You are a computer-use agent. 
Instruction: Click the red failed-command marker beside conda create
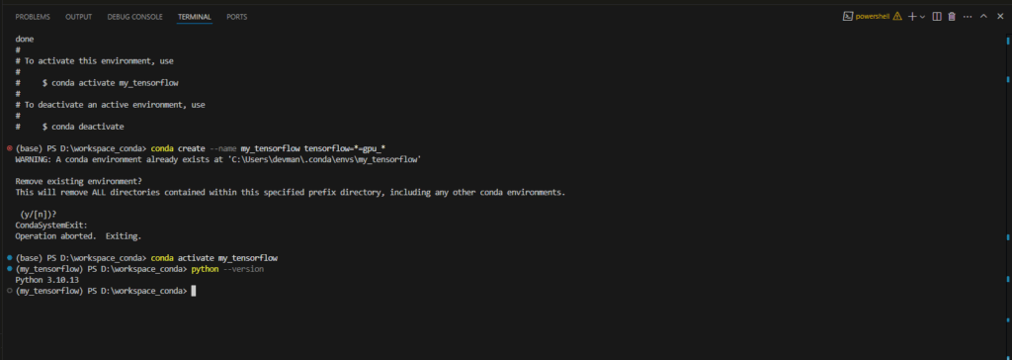tap(9, 148)
